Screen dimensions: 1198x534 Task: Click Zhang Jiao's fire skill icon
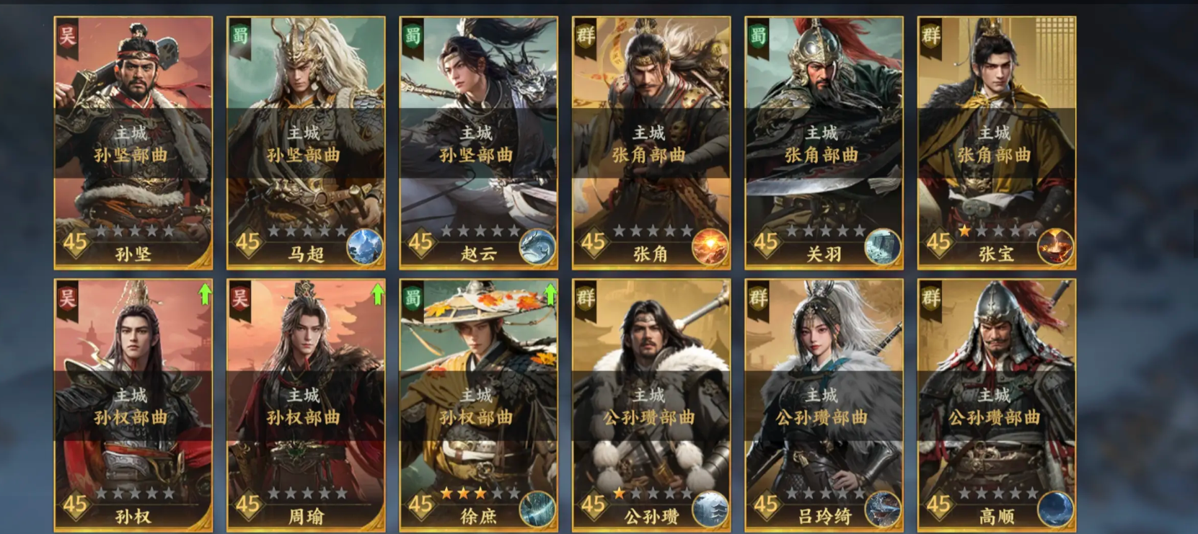pyautogui.click(x=710, y=246)
